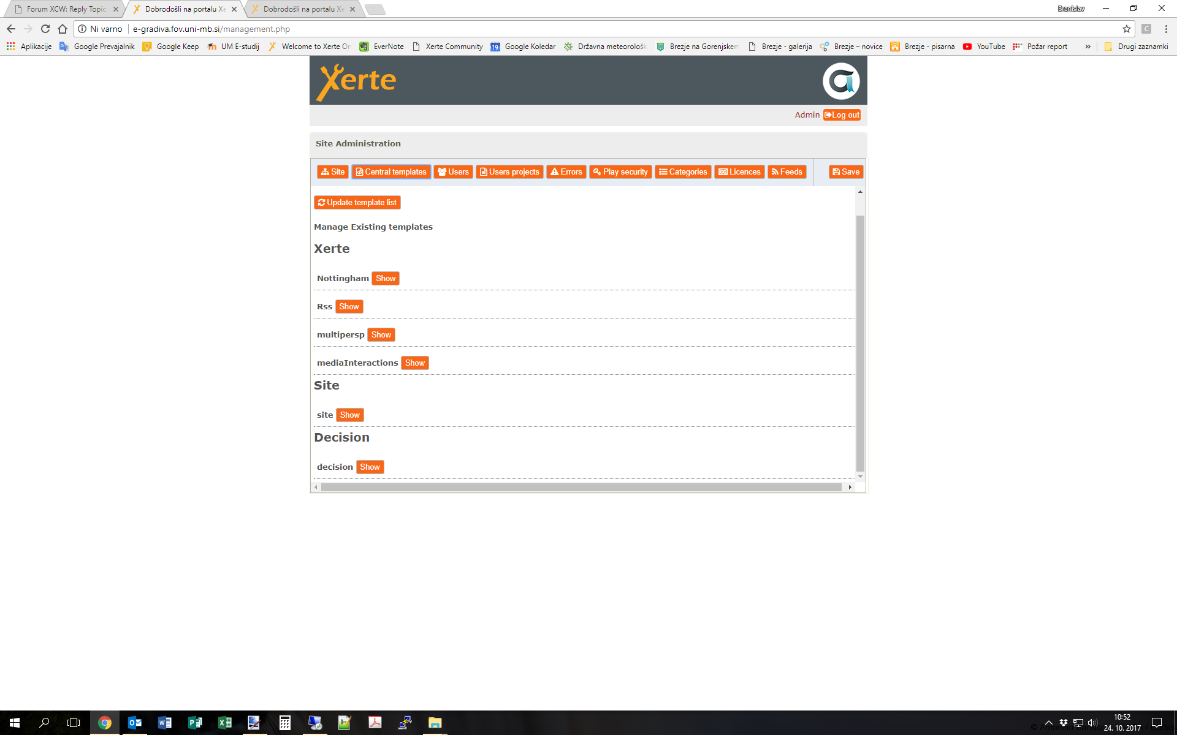Open the Play security tab
1177x735 pixels.
tap(620, 172)
